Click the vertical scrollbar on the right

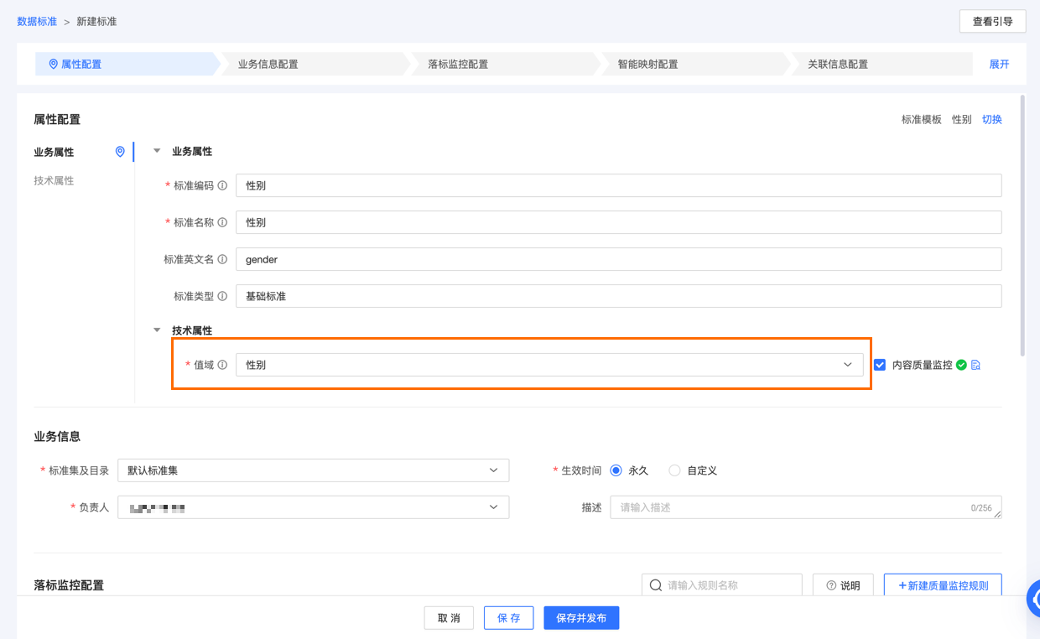point(1022,226)
